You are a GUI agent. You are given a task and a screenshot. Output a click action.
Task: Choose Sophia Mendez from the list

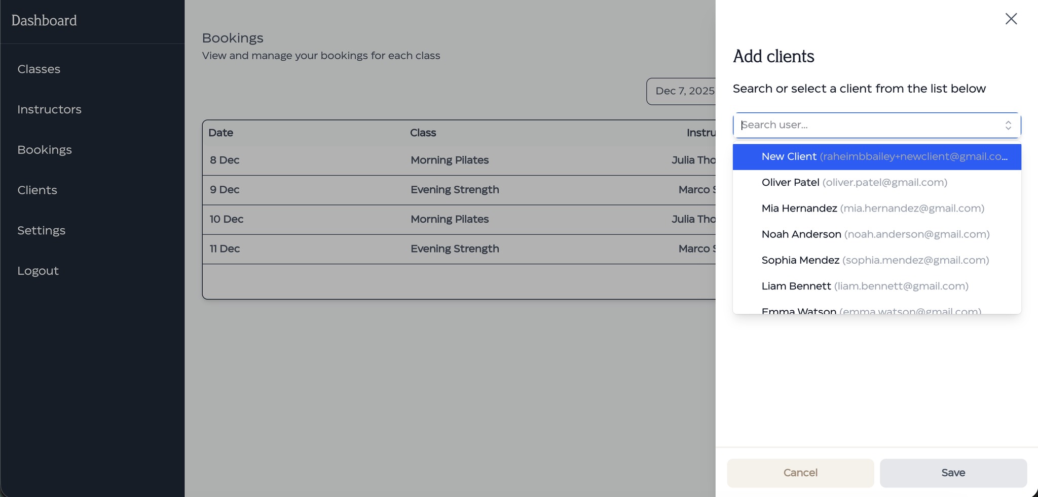tap(875, 260)
